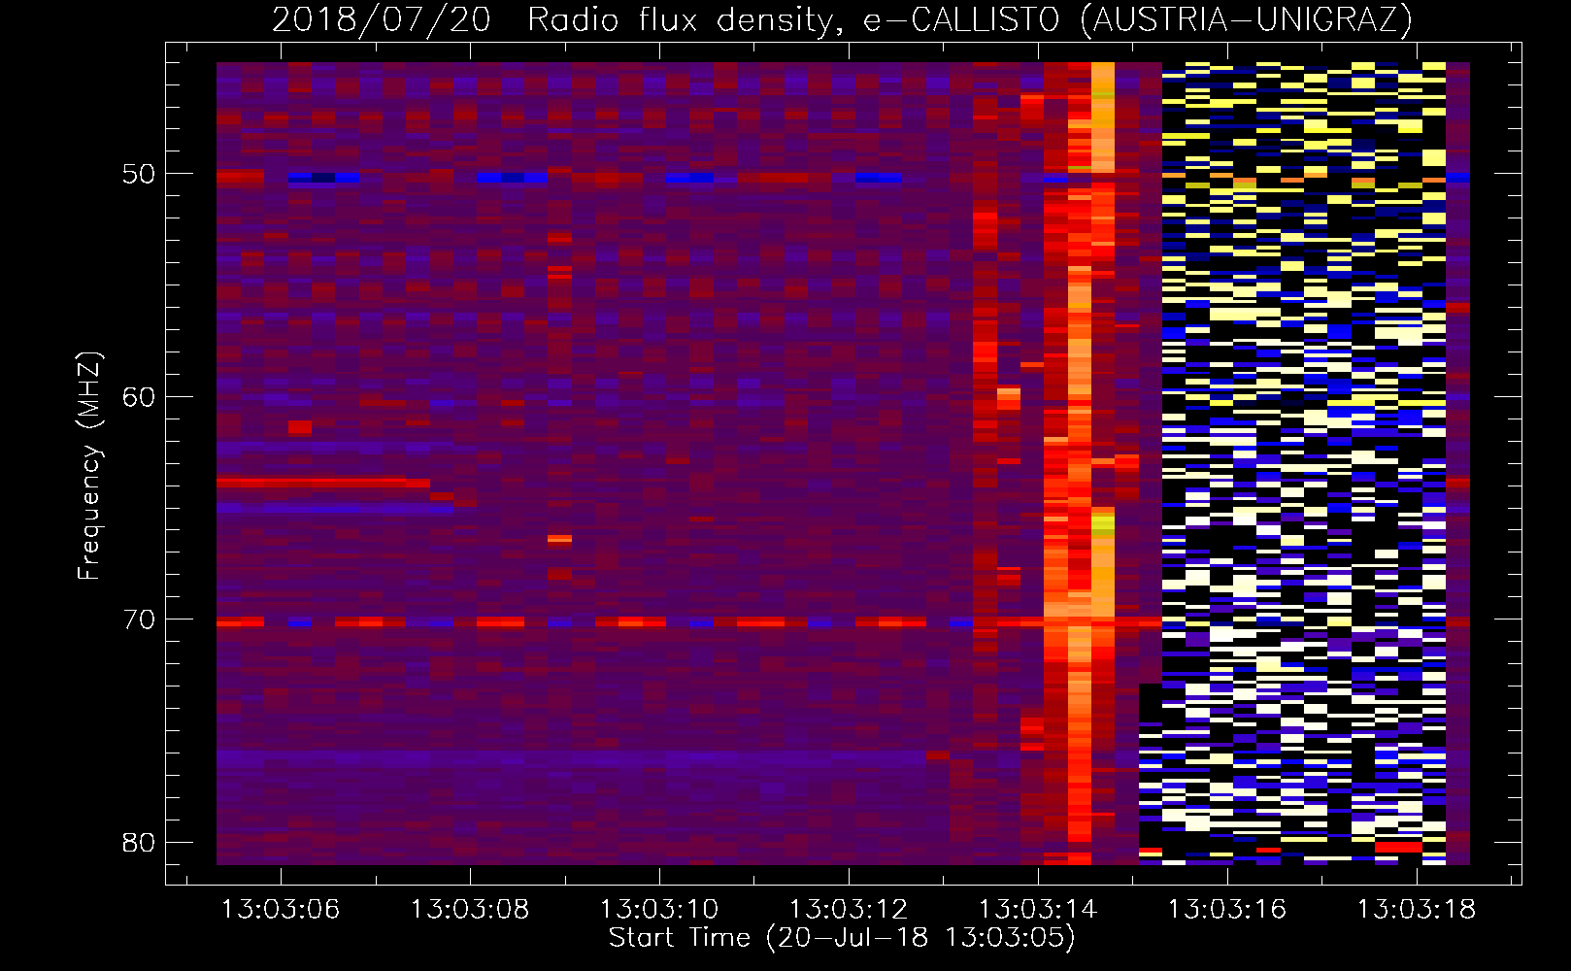The height and width of the screenshot is (971, 1571).
Task: Click the 13:03:08 time tick label
Action: pos(470,910)
